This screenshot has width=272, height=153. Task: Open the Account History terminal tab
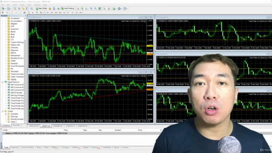[x=28, y=147]
